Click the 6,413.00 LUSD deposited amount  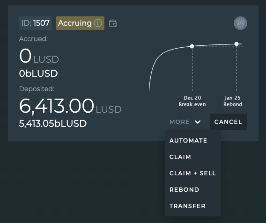pos(70,106)
